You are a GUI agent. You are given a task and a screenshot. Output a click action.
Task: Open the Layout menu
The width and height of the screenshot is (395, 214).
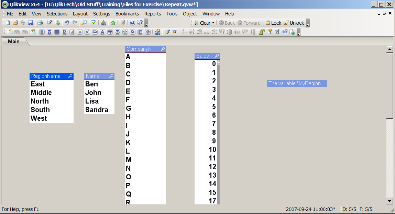tap(80, 14)
